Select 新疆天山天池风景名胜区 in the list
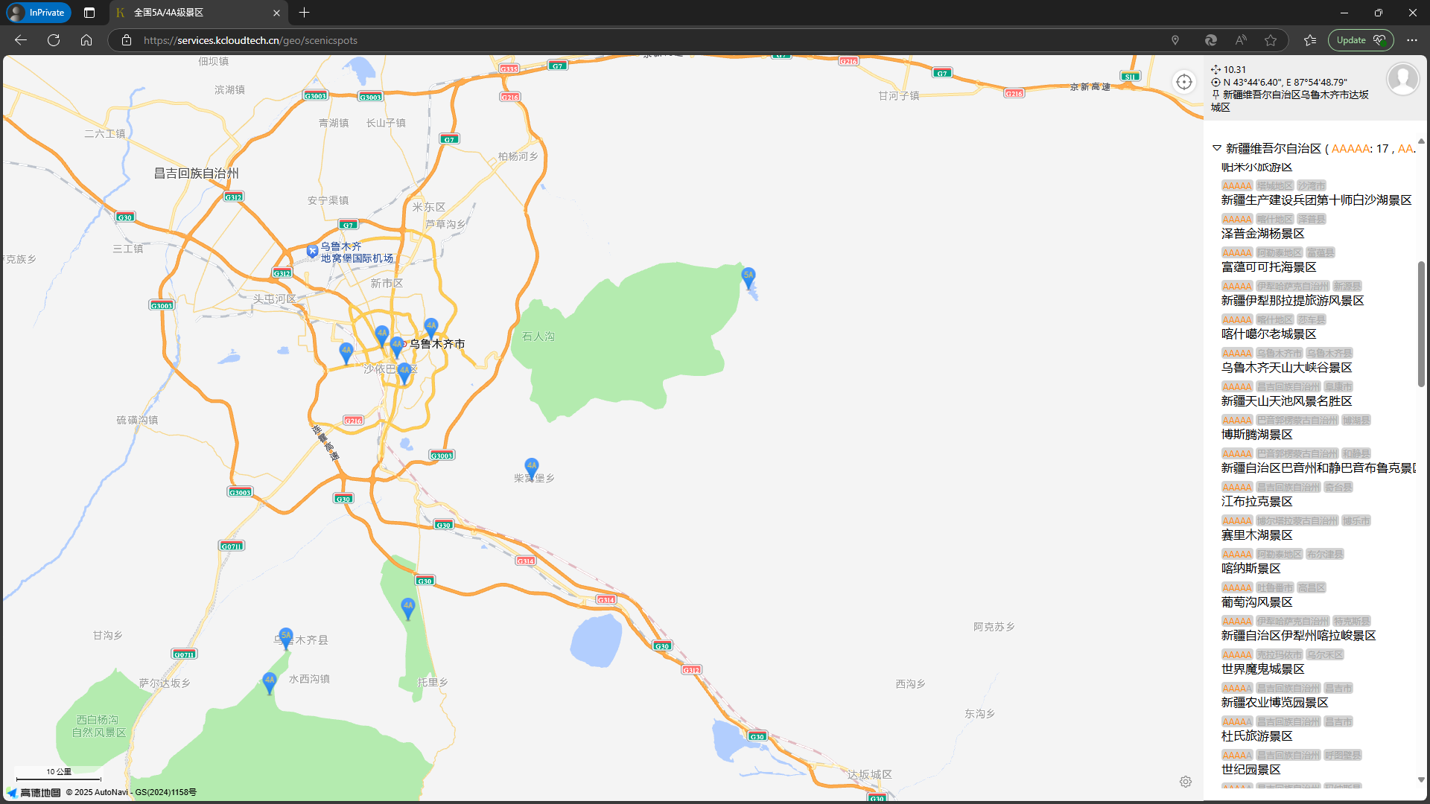 (x=1286, y=401)
